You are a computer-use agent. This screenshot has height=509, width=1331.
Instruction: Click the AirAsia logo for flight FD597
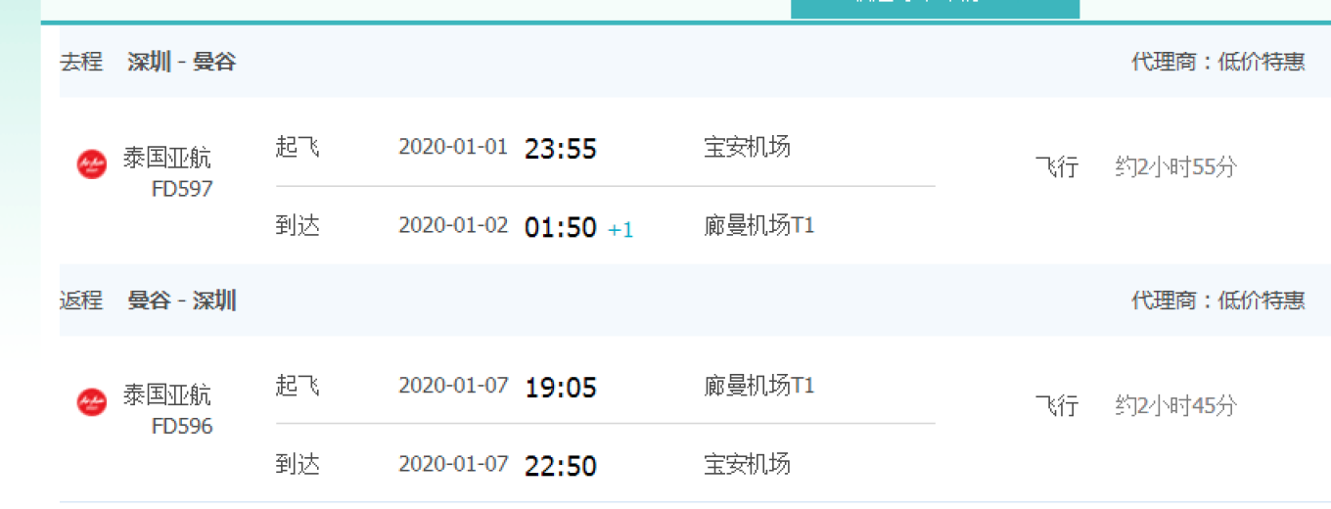click(92, 164)
